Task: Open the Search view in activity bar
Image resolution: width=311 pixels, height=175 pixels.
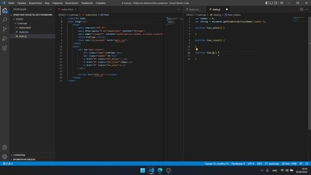Action: [x=4, y=19]
